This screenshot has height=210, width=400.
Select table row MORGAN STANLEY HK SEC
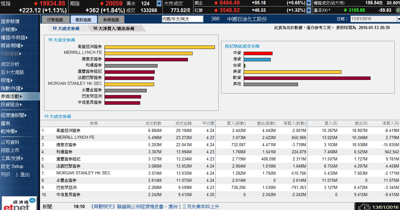coord(220,173)
